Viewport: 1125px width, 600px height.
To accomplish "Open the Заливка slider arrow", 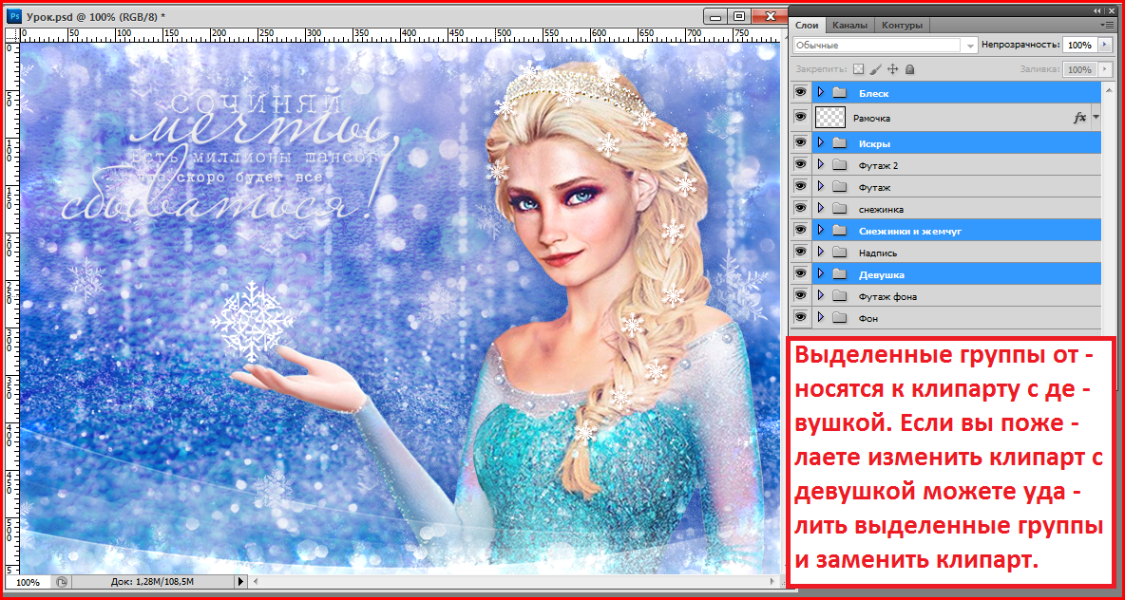I will coord(1103,69).
